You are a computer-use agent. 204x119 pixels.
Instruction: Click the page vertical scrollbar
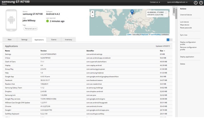click(x=176, y=14)
